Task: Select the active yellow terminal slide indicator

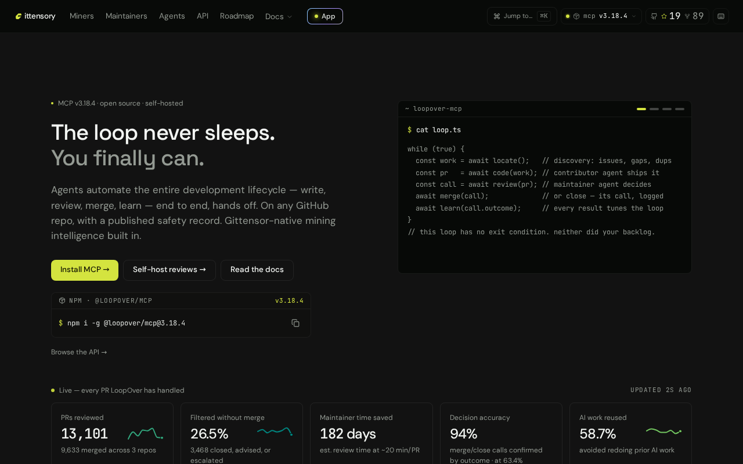Action: pos(641,109)
